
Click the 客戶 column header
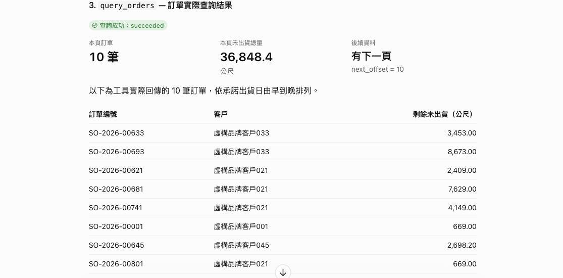pyautogui.click(x=221, y=114)
